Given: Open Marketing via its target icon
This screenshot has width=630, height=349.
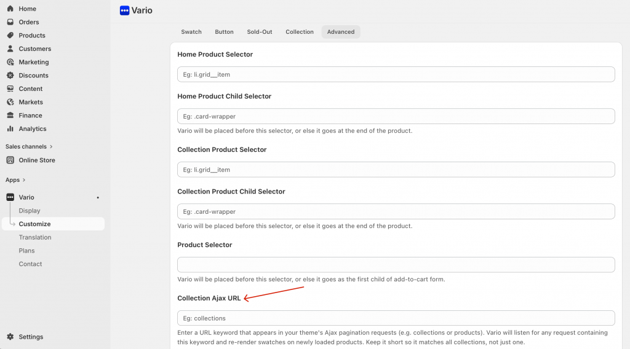Looking at the screenshot, I should 10,62.
